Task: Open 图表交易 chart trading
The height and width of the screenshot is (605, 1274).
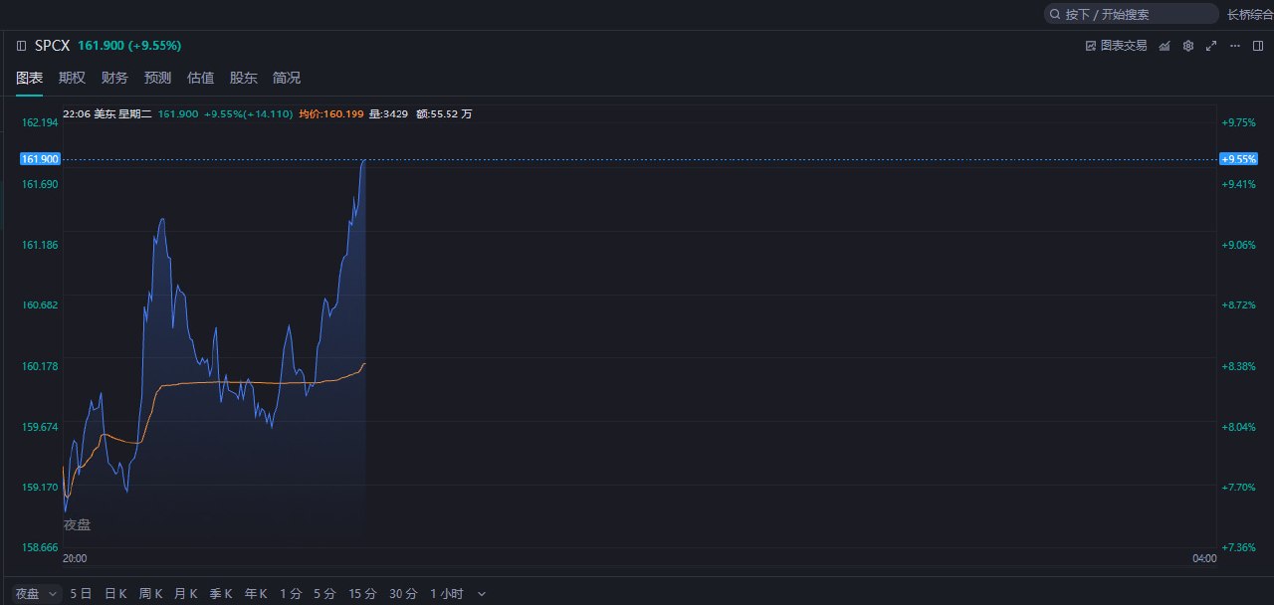Action: coord(1116,46)
